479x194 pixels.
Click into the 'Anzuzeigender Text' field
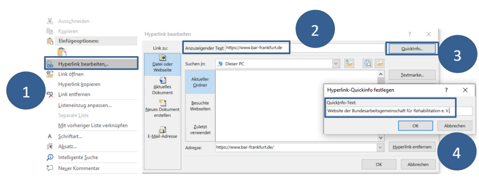tap(257, 48)
